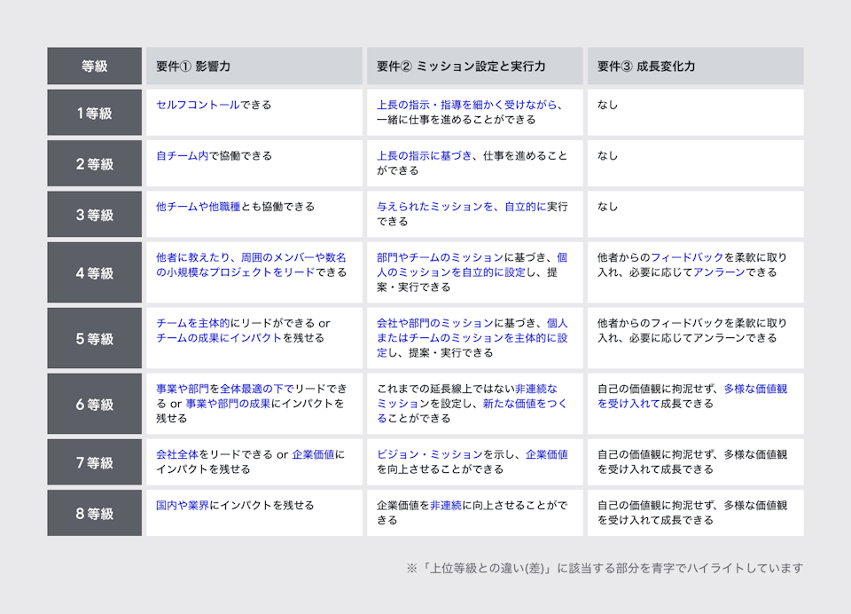Select the 等級 column header cell
The width and height of the screenshot is (851, 614).
(x=94, y=66)
